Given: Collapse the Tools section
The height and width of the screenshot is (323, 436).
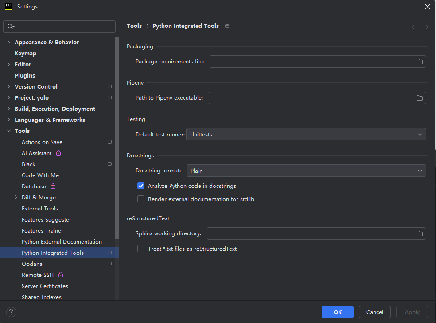Looking at the screenshot, I should point(8,131).
